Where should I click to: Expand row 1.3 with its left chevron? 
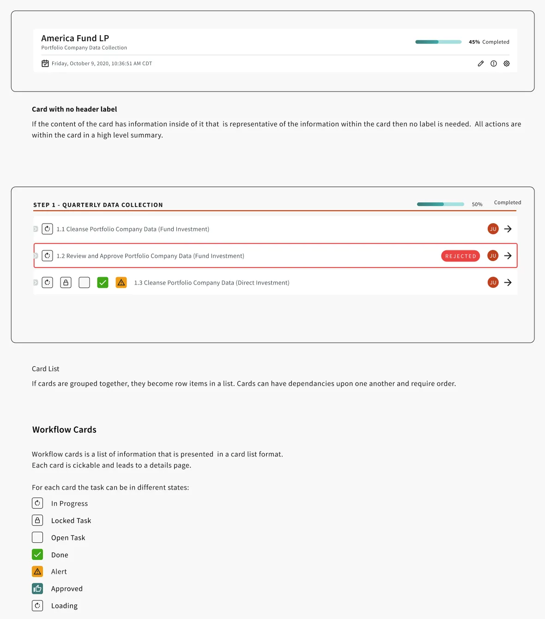click(x=36, y=283)
